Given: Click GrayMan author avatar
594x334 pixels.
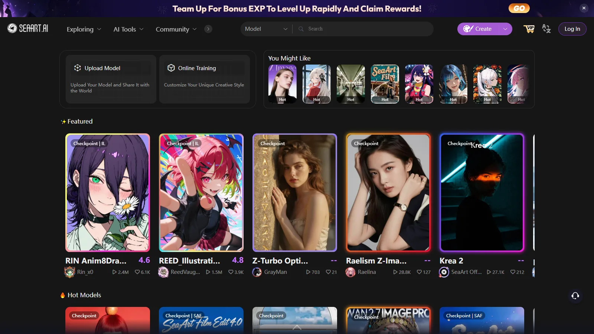Looking at the screenshot, I should (257, 272).
